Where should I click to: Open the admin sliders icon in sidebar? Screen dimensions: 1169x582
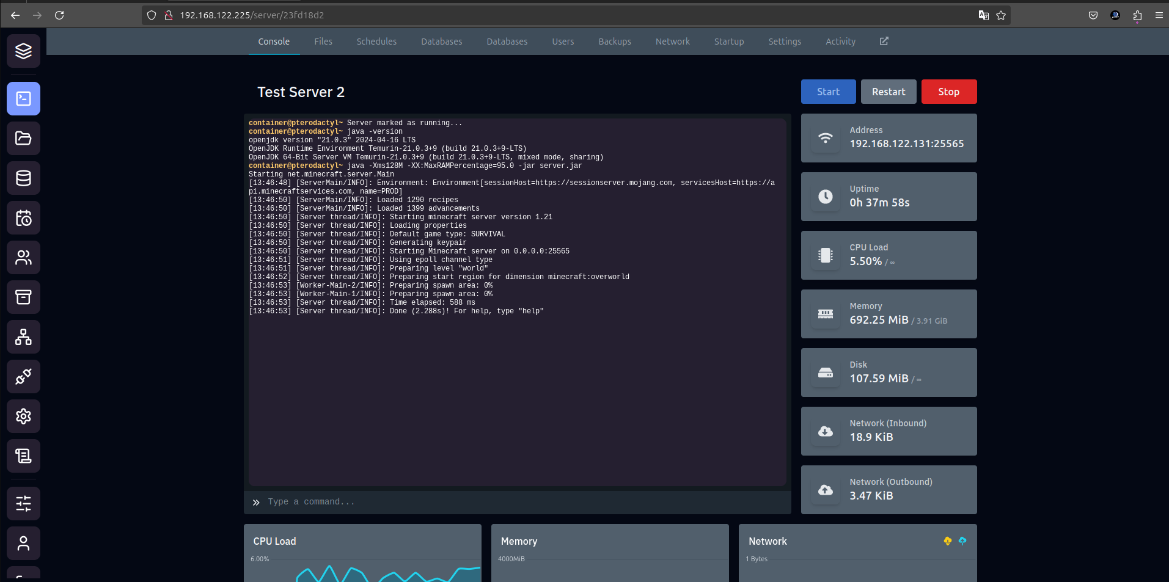click(x=23, y=503)
